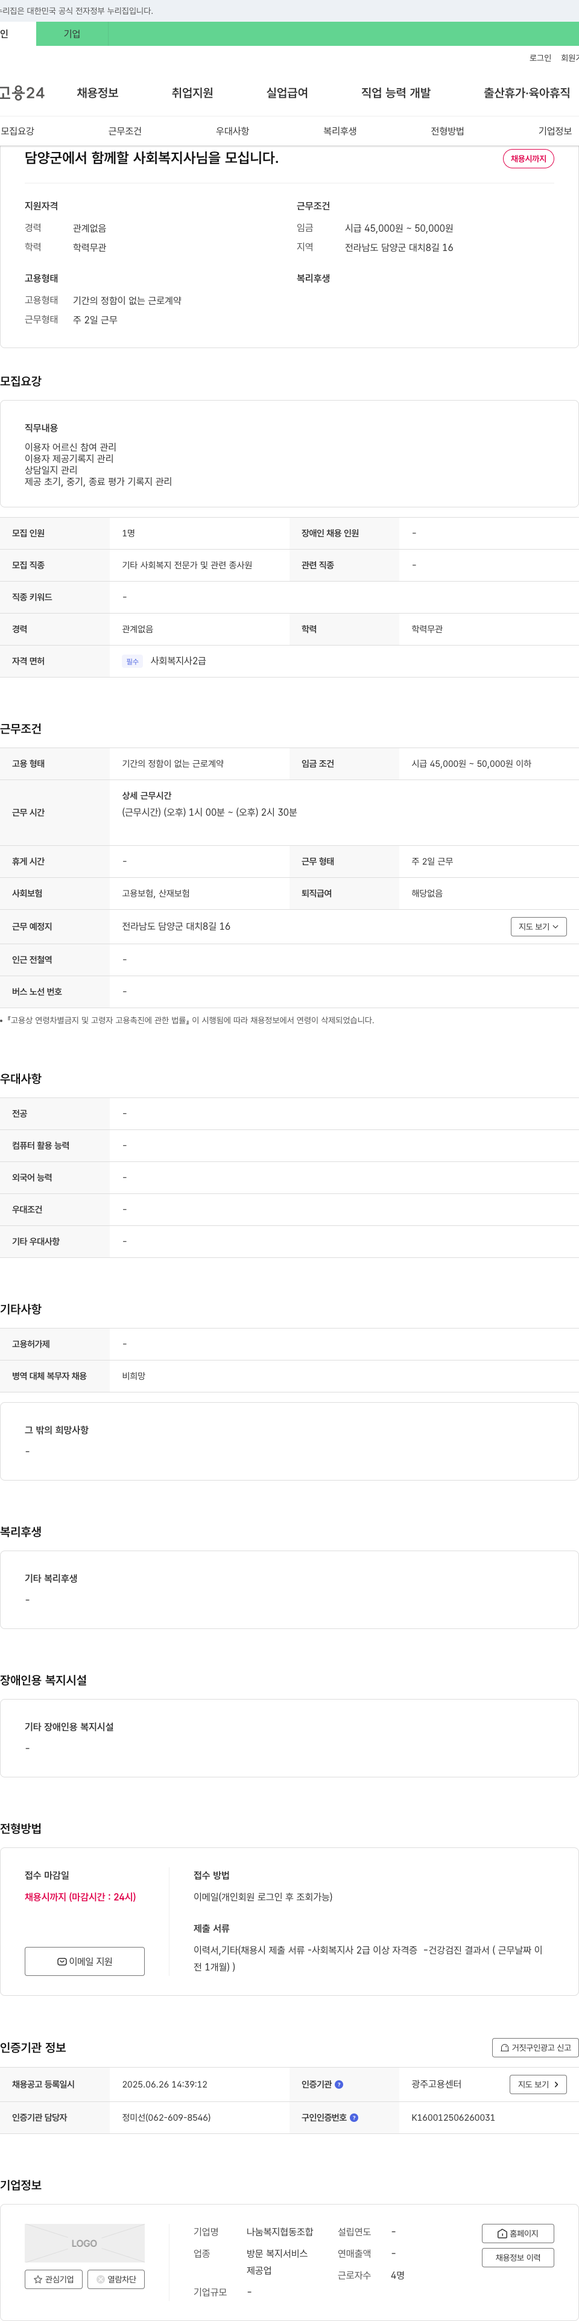Click the company LOGO placeholder image

[x=84, y=2244]
